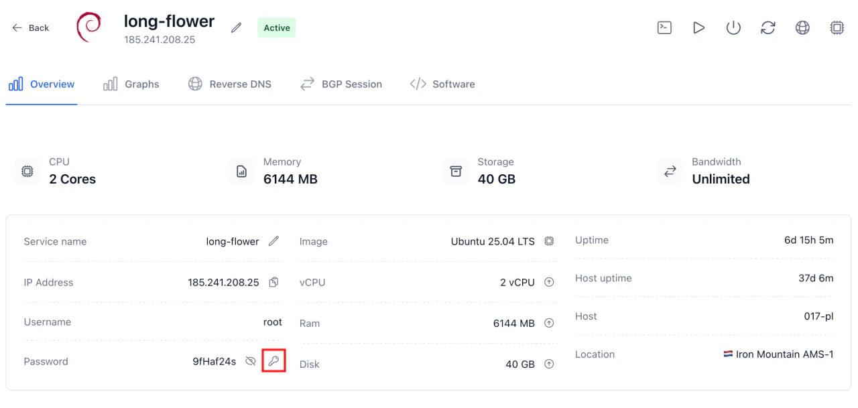The width and height of the screenshot is (858, 408).
Task: Click the 2 Cores CPU value
Action: 72,179
